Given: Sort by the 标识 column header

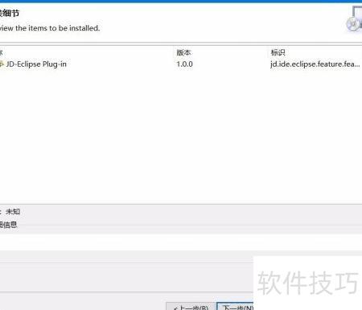Looking at the screenshot, I should coord(278,52).
